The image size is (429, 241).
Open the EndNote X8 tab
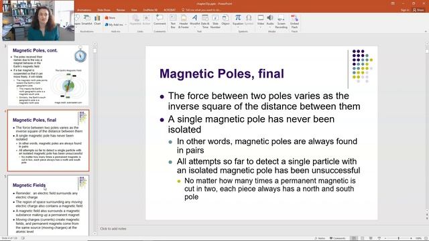pos(150,10)
